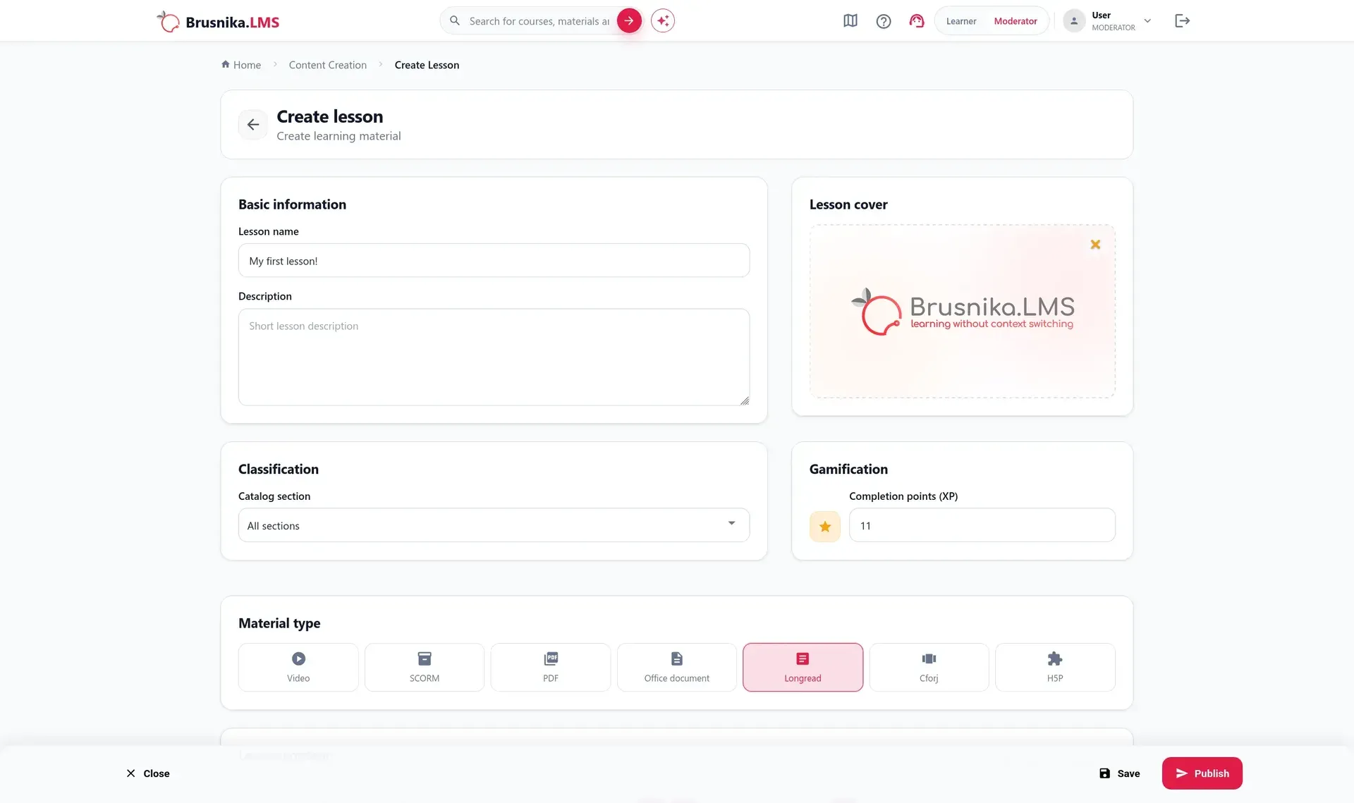Click the search magnifier icon
Screen dimensions: 1354x803
tap(455, 20)
